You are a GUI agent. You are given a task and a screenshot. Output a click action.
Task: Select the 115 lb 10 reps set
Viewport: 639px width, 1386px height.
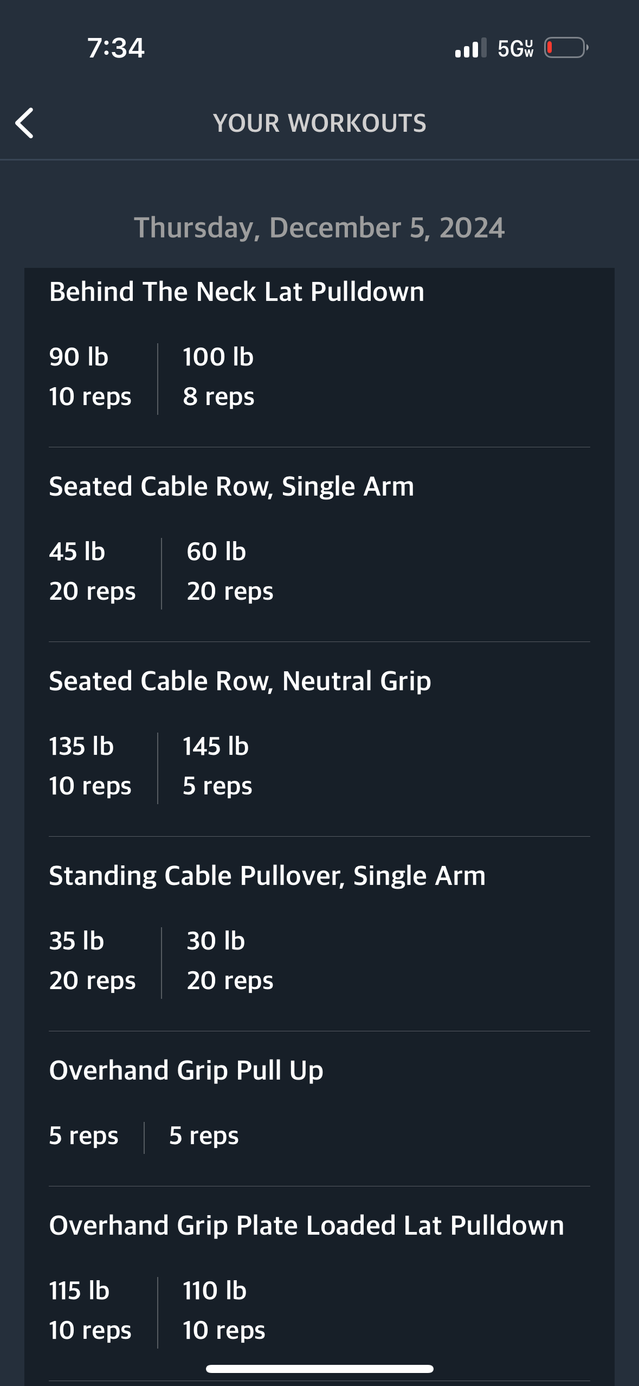pos(90,1311)
